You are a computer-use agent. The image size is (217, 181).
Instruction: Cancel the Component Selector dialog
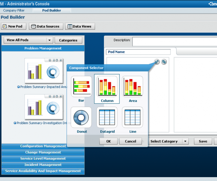click(131, 141)
